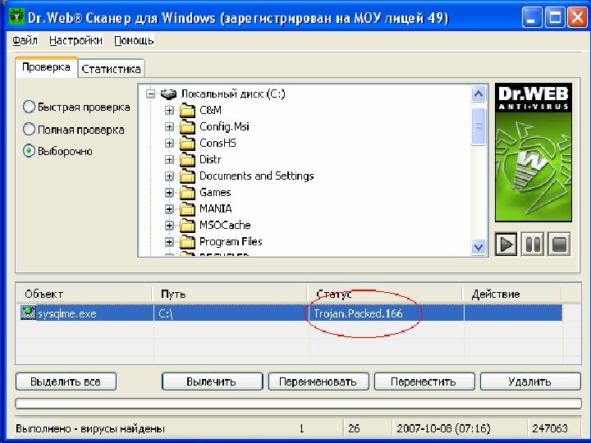The height and width of the screenshot is (443, 591).
Task: Stop the scan with the stop button
Action: [559, 244]
